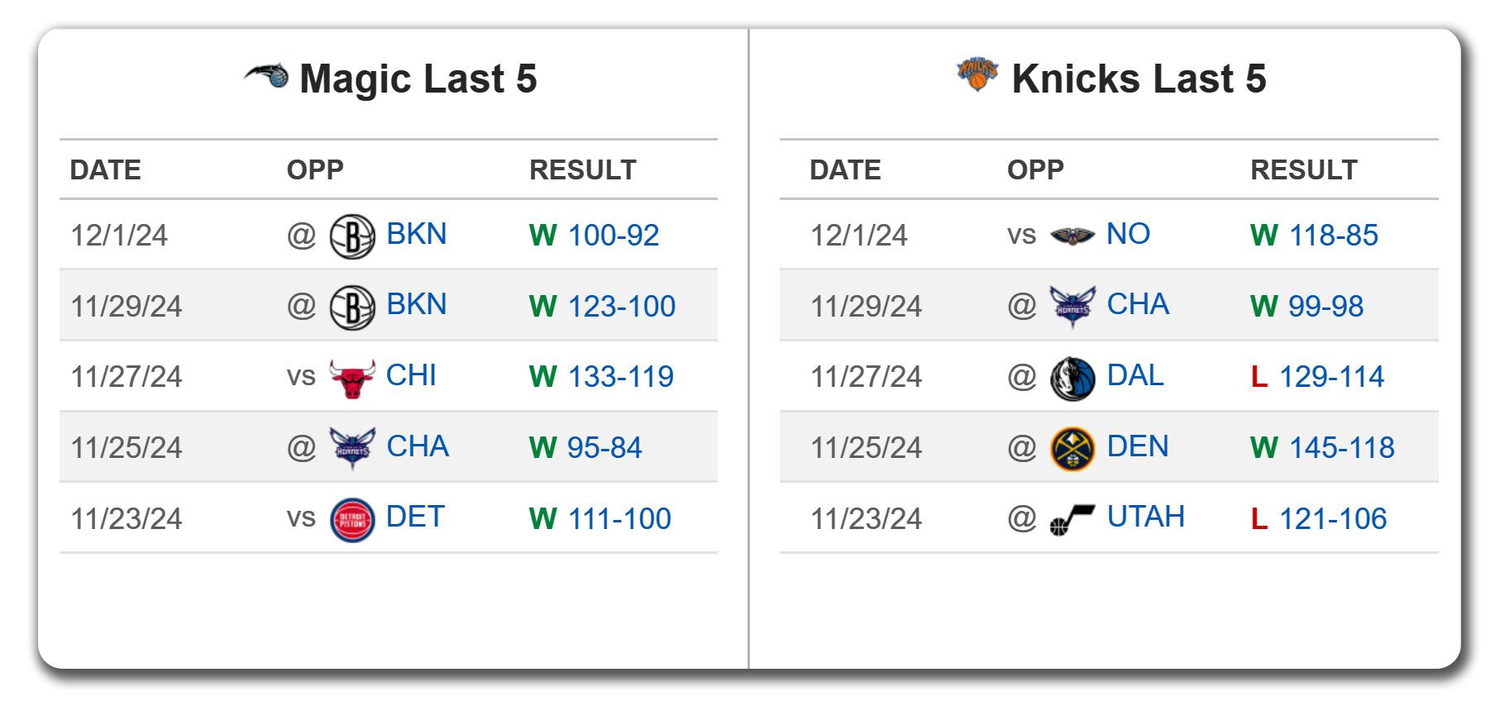This screenshot has width=1500, height=720.
Task: Click the RESULT column header in Knicks table
Action: coord(1303,170)
